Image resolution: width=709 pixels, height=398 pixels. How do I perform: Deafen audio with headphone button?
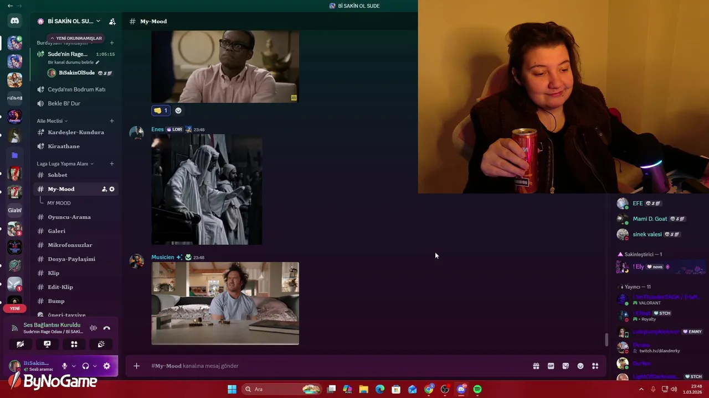click(x=85, y=366)
